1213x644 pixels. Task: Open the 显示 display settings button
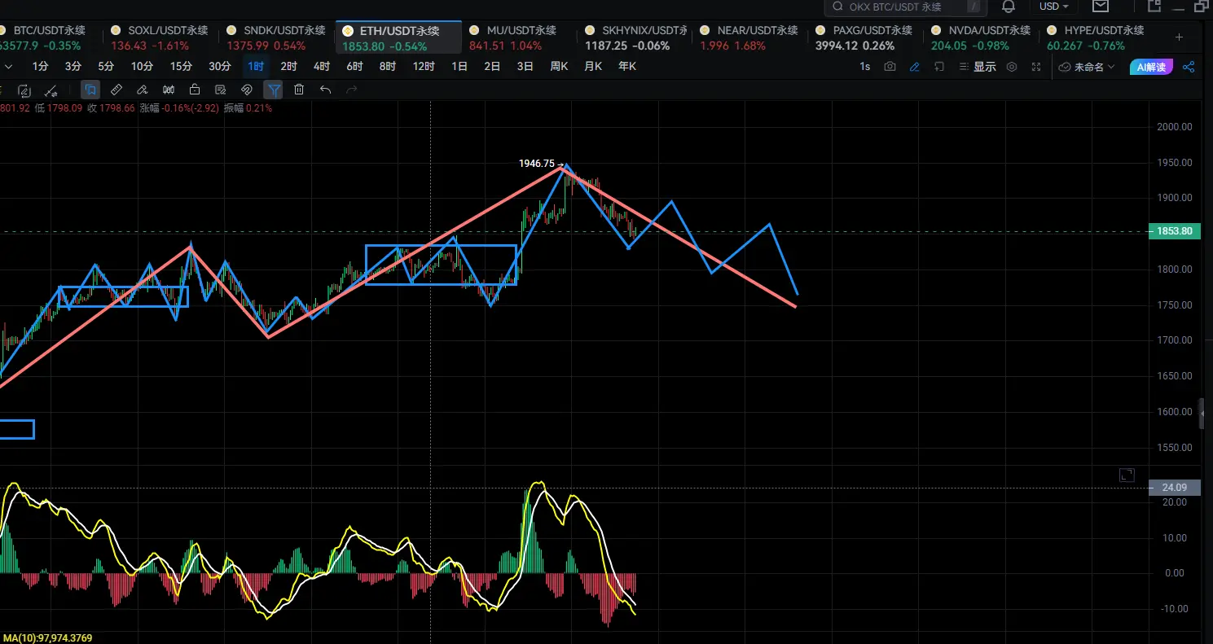tap(978, 67)
